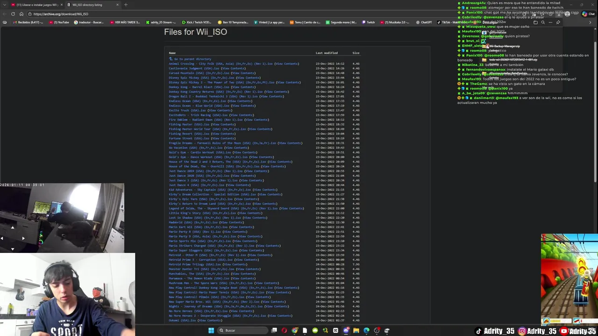Switch to the Liberar e instalar juegos Wii tab
This screenshot has height=336, width=598.
(x=37, y=5)
